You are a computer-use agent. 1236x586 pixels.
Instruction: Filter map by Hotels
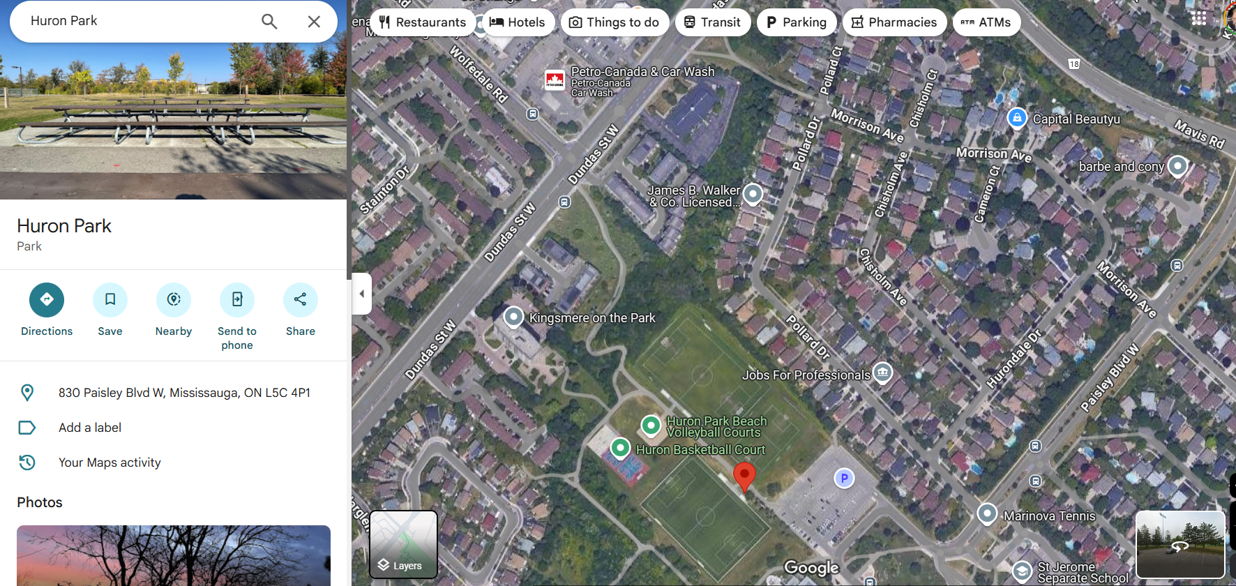(x=518, y=22)
